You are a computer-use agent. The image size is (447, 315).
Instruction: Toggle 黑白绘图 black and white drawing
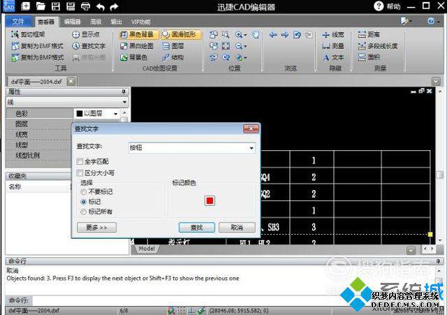click(x=137, y=46)
